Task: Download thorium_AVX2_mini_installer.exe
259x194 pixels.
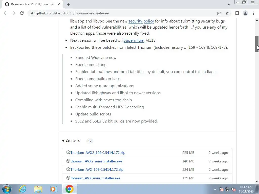Action: (x=96, y=161)
